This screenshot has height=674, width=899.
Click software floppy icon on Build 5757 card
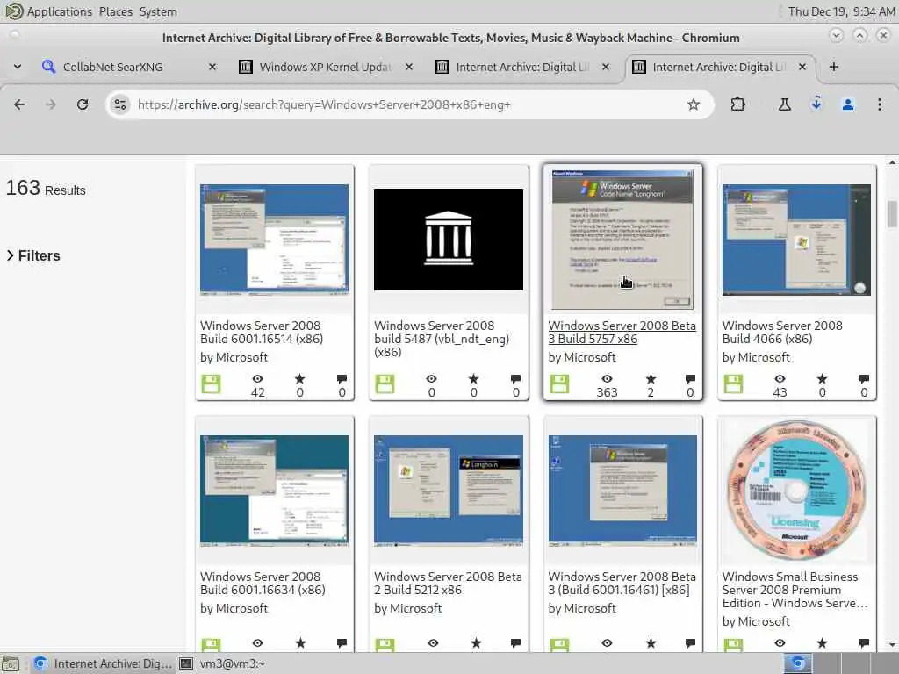(x=559, y=384)
